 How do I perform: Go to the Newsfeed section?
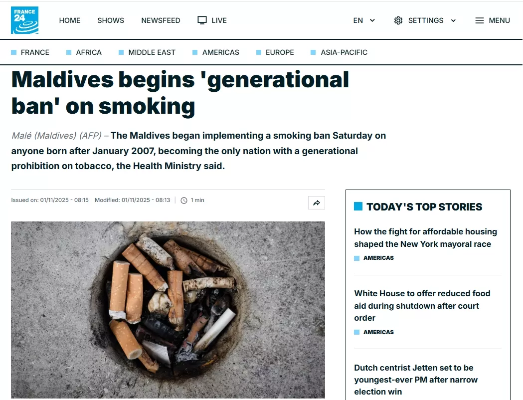pos(161,20)
